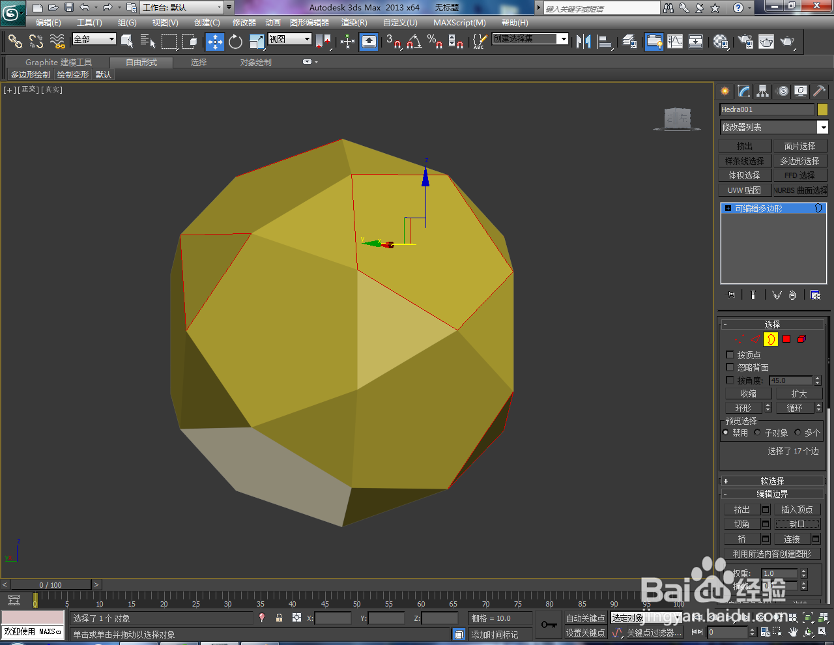Collapse the 编辑边界 rollout

772,494
